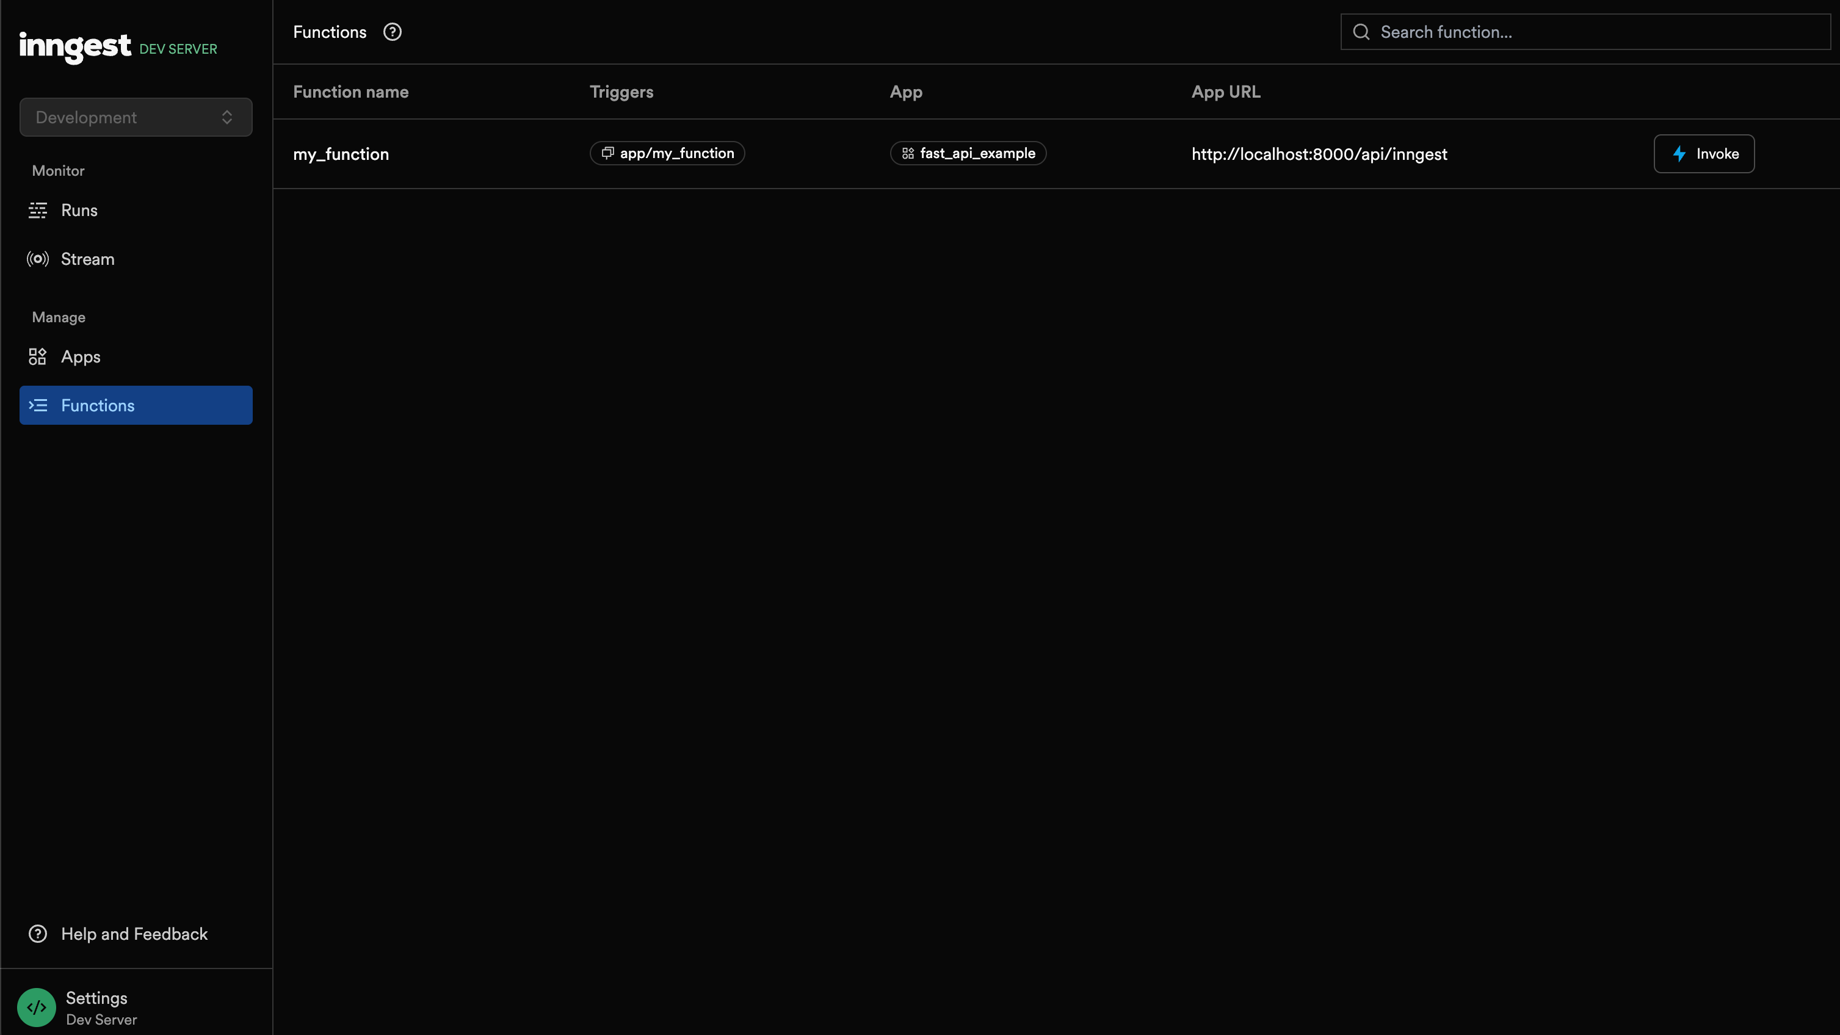Click the Runs list icon

[x=38, y=211]
